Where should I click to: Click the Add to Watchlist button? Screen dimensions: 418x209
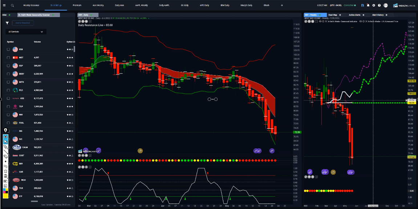coord(23,23)
